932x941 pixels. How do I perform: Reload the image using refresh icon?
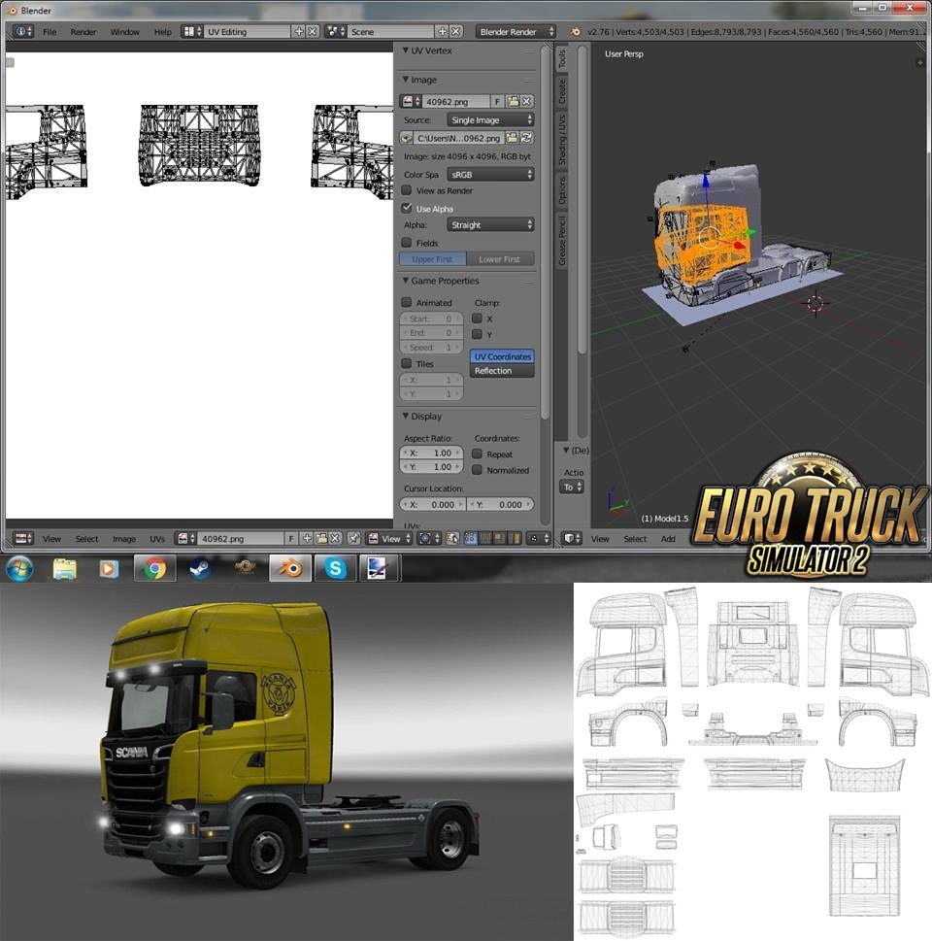click(527, 138)
